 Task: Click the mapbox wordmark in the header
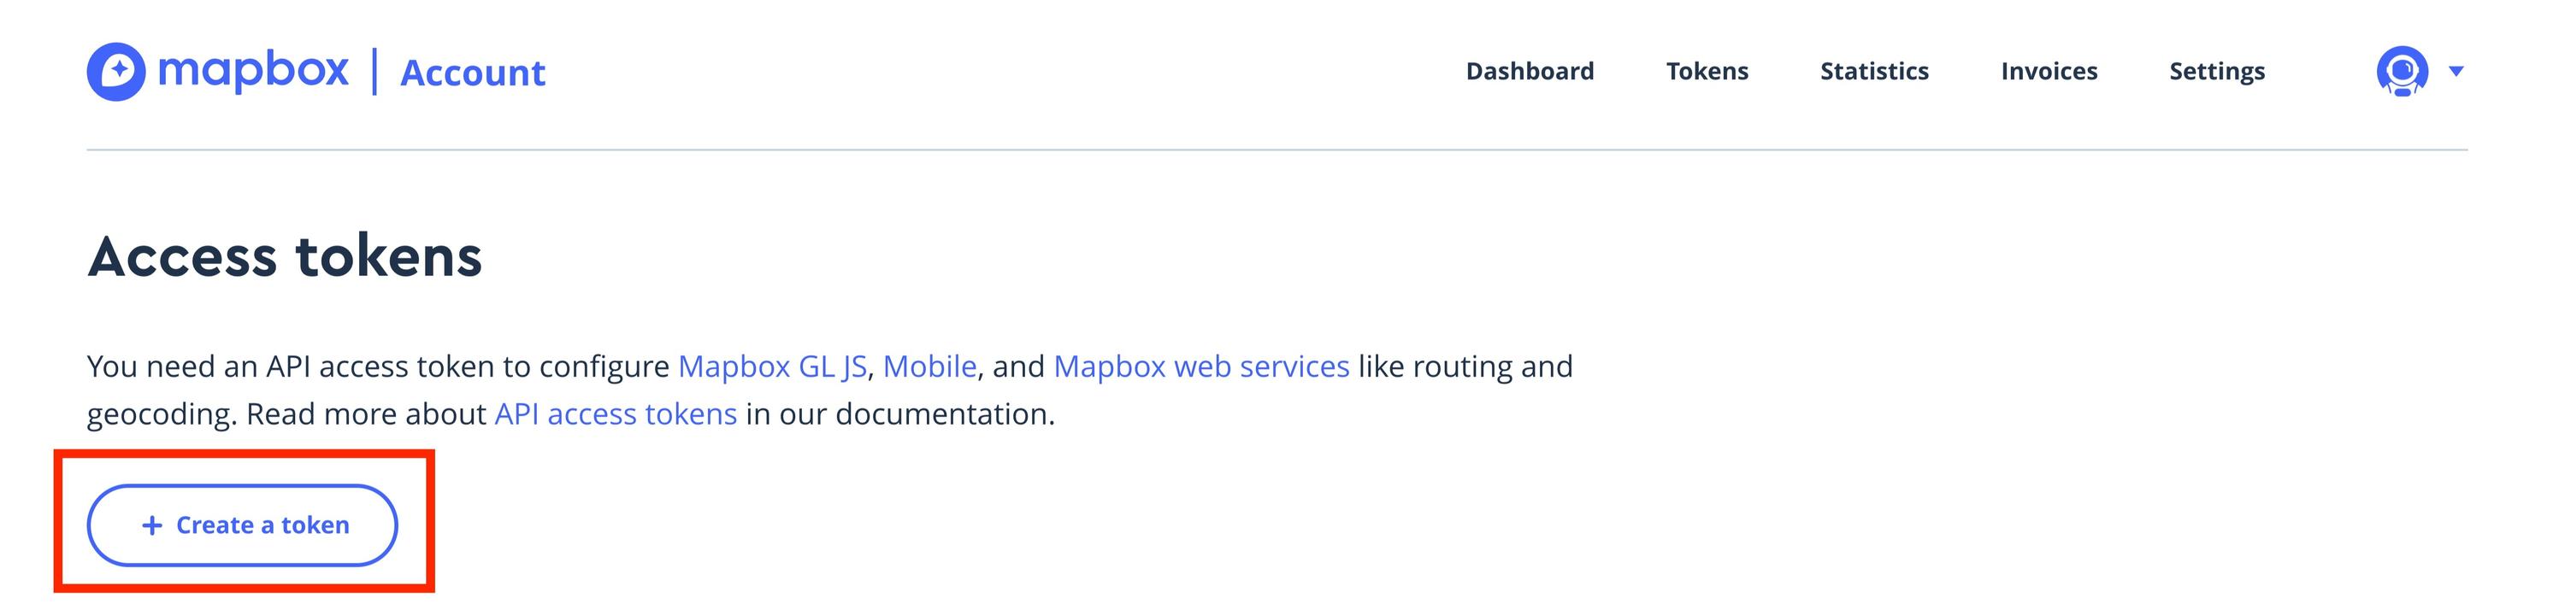click(x=255, y=70)
